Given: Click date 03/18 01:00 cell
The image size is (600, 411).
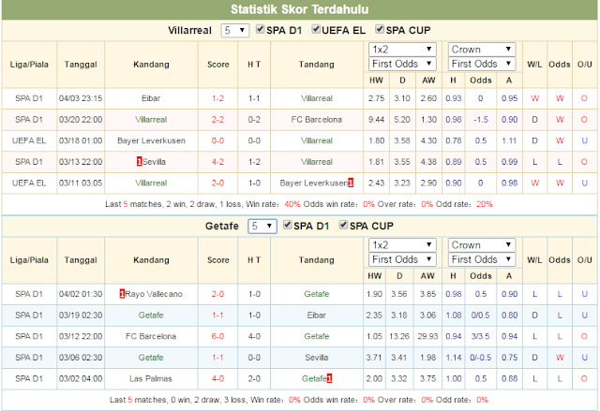Looking at the screenshot, I should tap(81, 140).
